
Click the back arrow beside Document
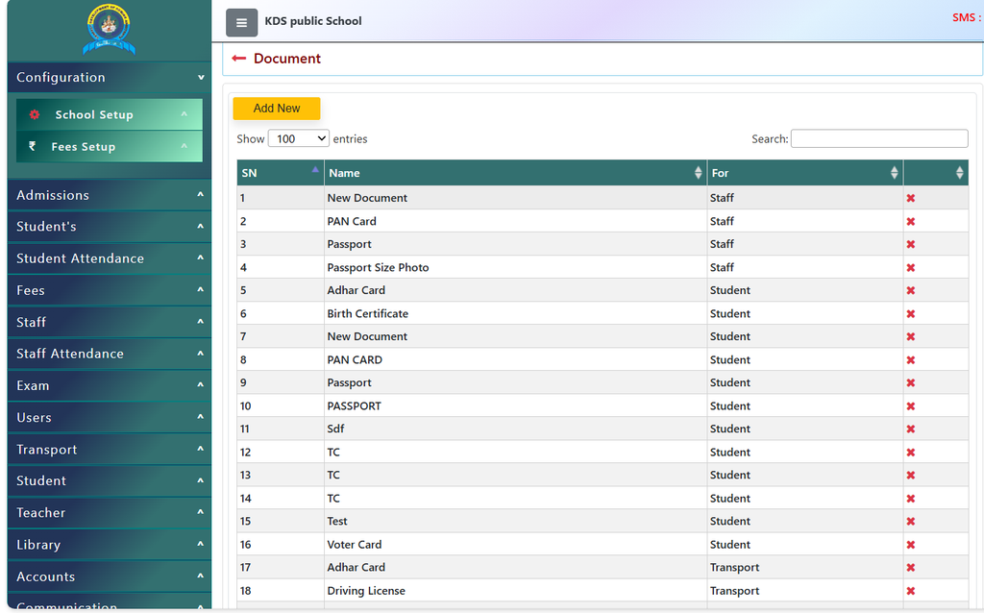point(238,59)
